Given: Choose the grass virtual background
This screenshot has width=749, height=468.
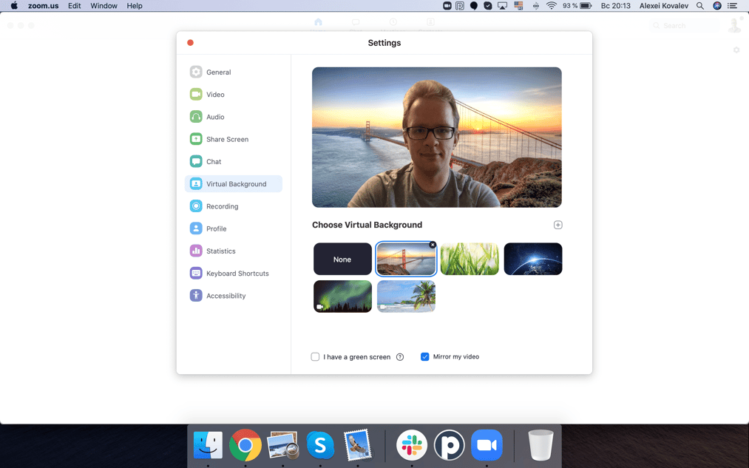Looking at the screenshot, I should point(470,259).
